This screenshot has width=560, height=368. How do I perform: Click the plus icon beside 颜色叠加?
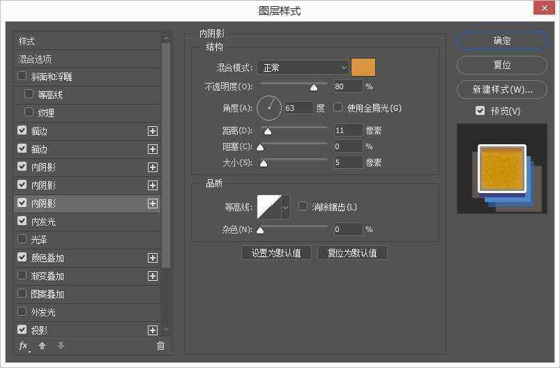153,258
